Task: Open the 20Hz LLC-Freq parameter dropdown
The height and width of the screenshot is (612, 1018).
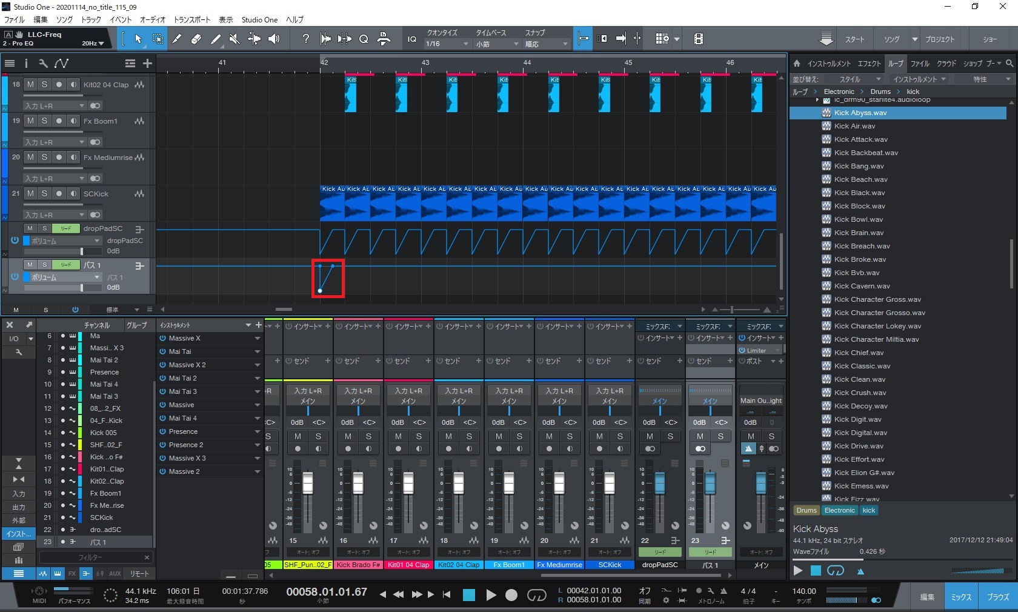Action: click(x=93, y=43)
